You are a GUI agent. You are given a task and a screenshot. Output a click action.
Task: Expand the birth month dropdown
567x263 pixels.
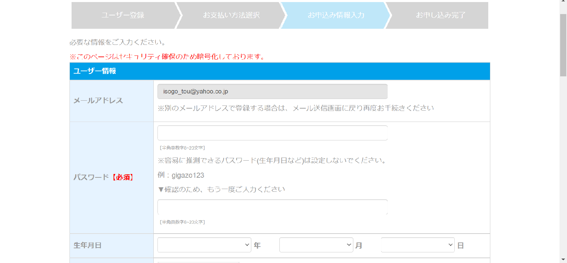(x=316, y=245)
